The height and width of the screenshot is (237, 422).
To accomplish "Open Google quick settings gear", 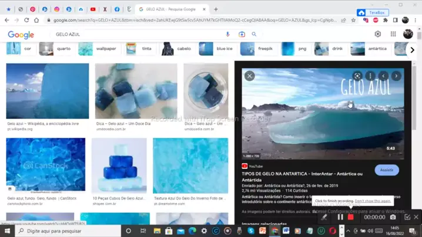I will (377, 34).
